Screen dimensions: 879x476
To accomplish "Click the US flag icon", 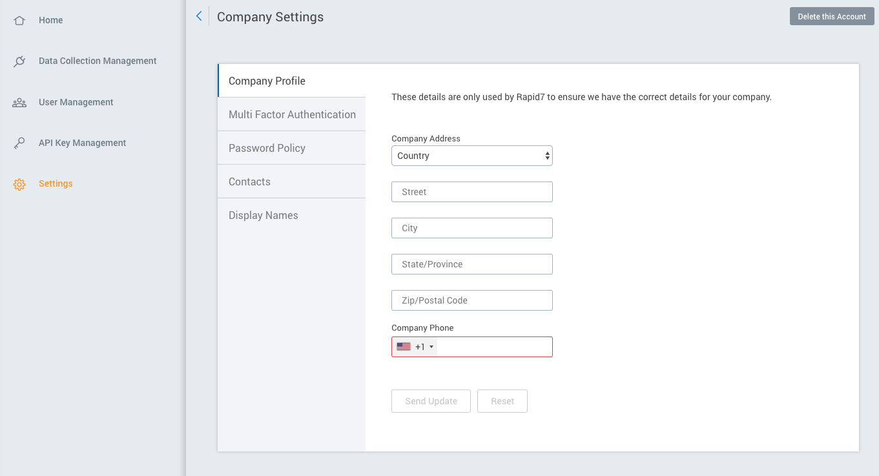I will 404,347.
